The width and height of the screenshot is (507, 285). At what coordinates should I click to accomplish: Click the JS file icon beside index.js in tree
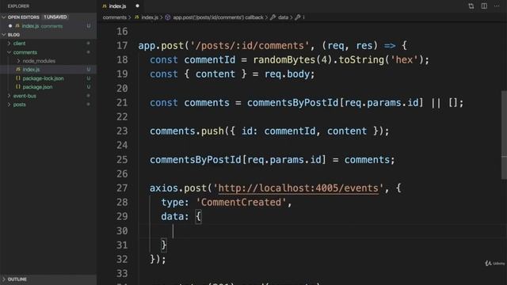click(x=18, y=69)
